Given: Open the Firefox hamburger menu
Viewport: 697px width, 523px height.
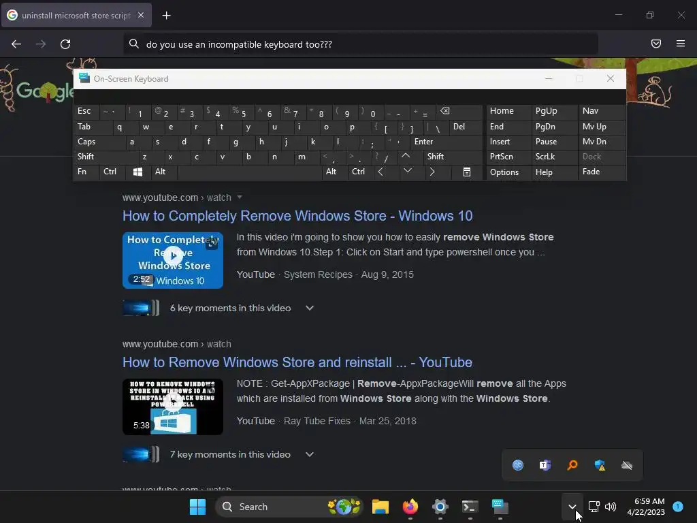Looking at the screenshot, I should [x=681, y=44].
